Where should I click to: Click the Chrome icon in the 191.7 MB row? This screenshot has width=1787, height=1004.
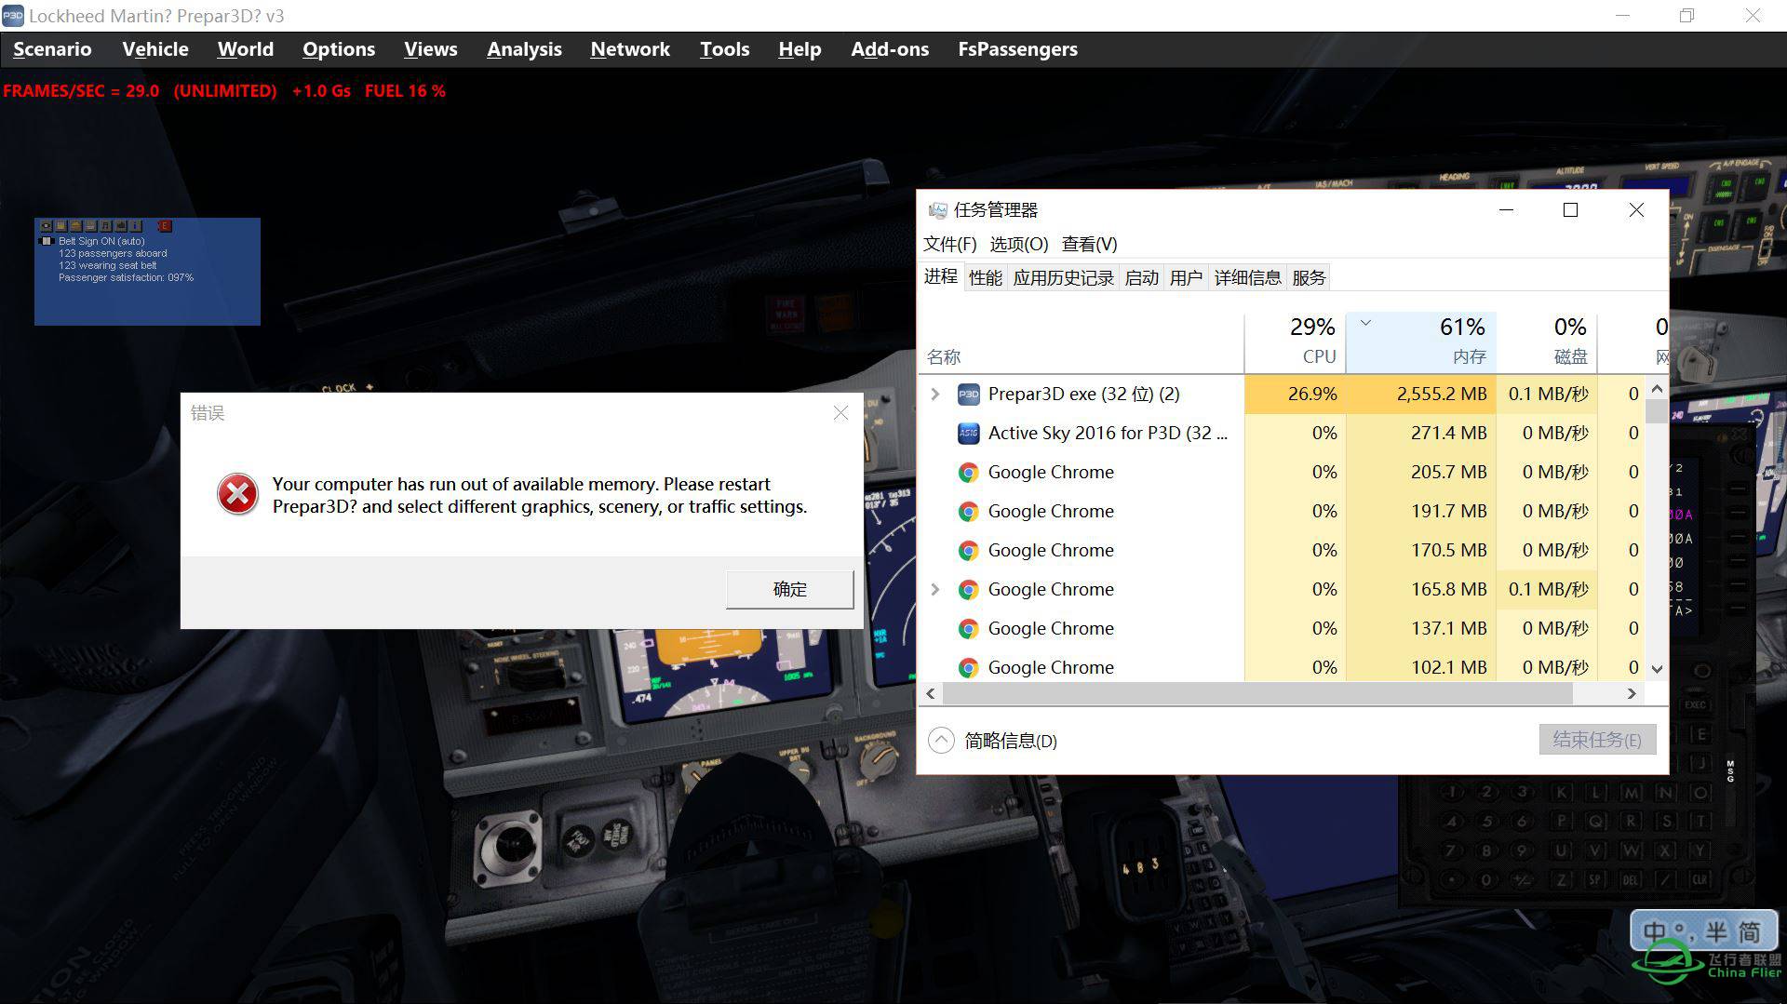coord(968,512)
